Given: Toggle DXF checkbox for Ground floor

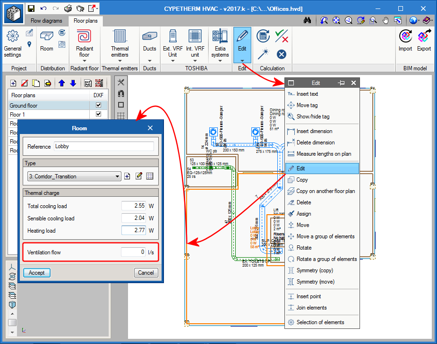Looking at the screenshot, I should 98,106.
